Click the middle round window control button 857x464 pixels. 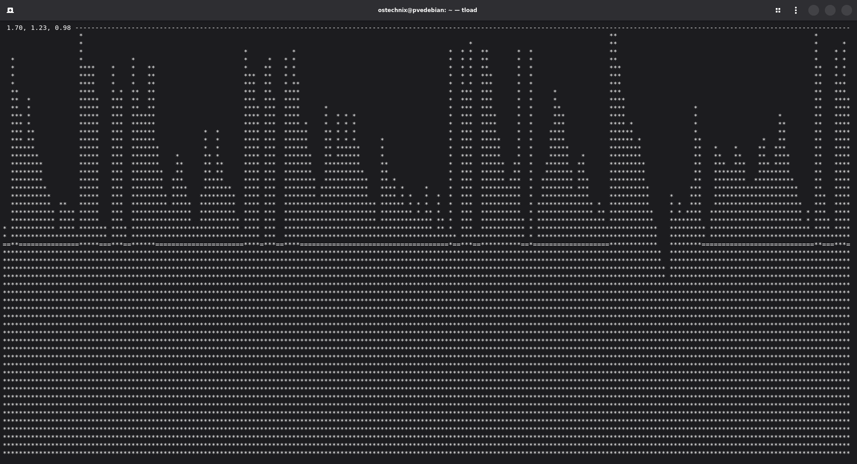pyautogui.click(x=830, y=10)
